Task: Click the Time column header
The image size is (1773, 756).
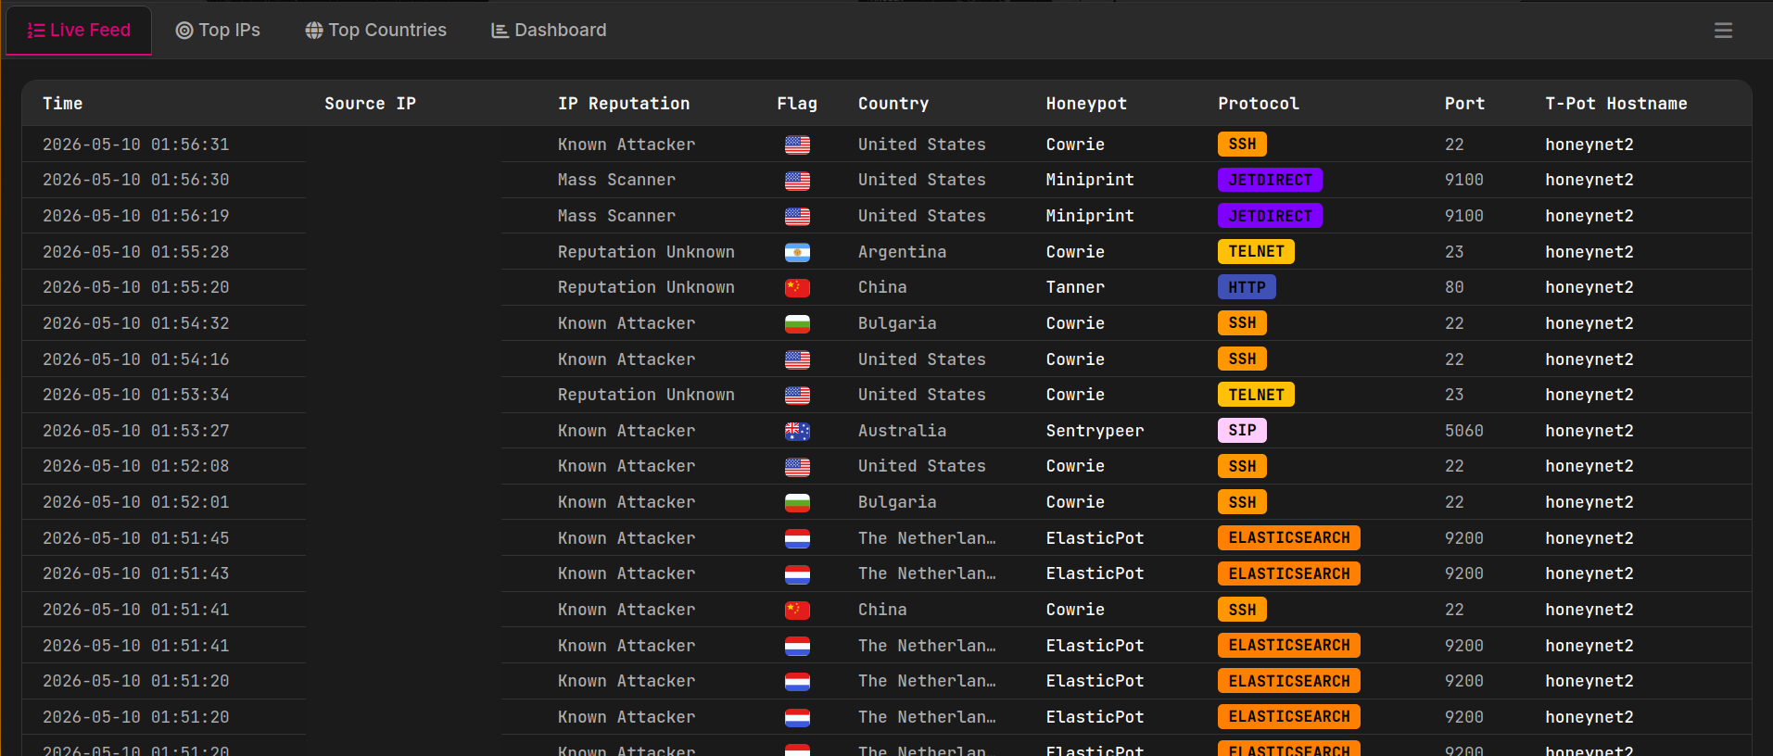Action: tap(63, 104)
